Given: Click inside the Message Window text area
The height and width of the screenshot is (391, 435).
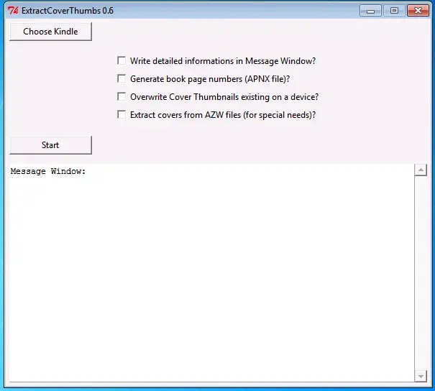Looking at the screenshot, I should 211,273.
